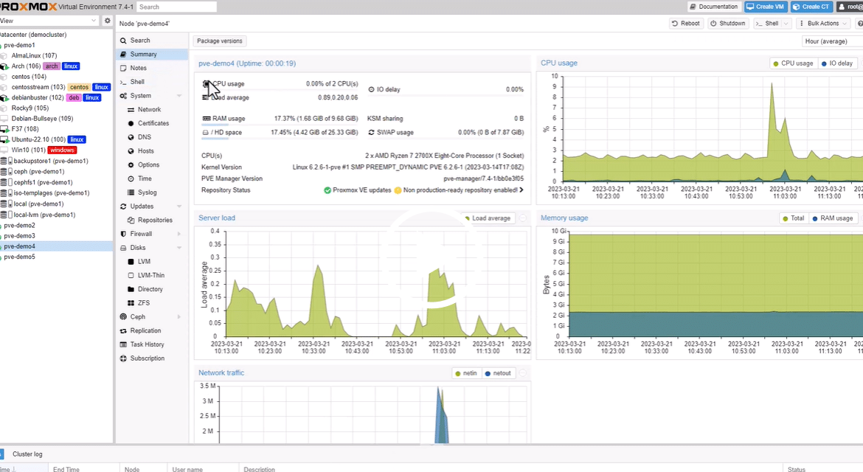863x472 pixels.
Task: Collapse the Updates submenu arrow
Action: [179, 206]
